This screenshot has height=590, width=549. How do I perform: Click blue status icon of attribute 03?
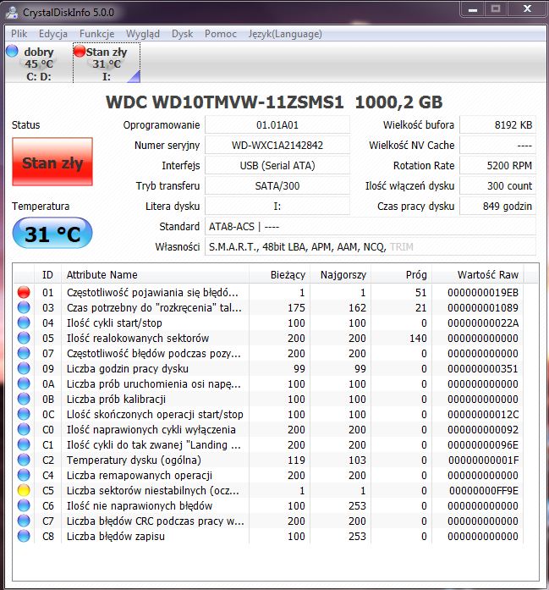(x=24, y=308)
